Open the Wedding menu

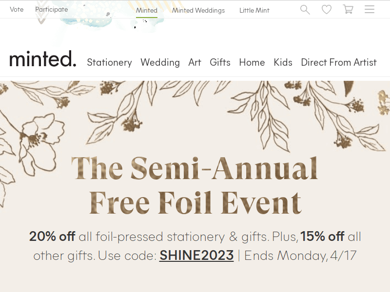click(x=160, y=62)
